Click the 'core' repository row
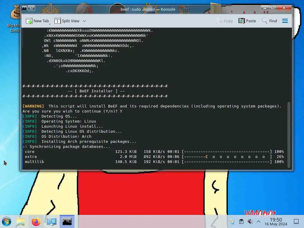304x228 pixels. 154,152
